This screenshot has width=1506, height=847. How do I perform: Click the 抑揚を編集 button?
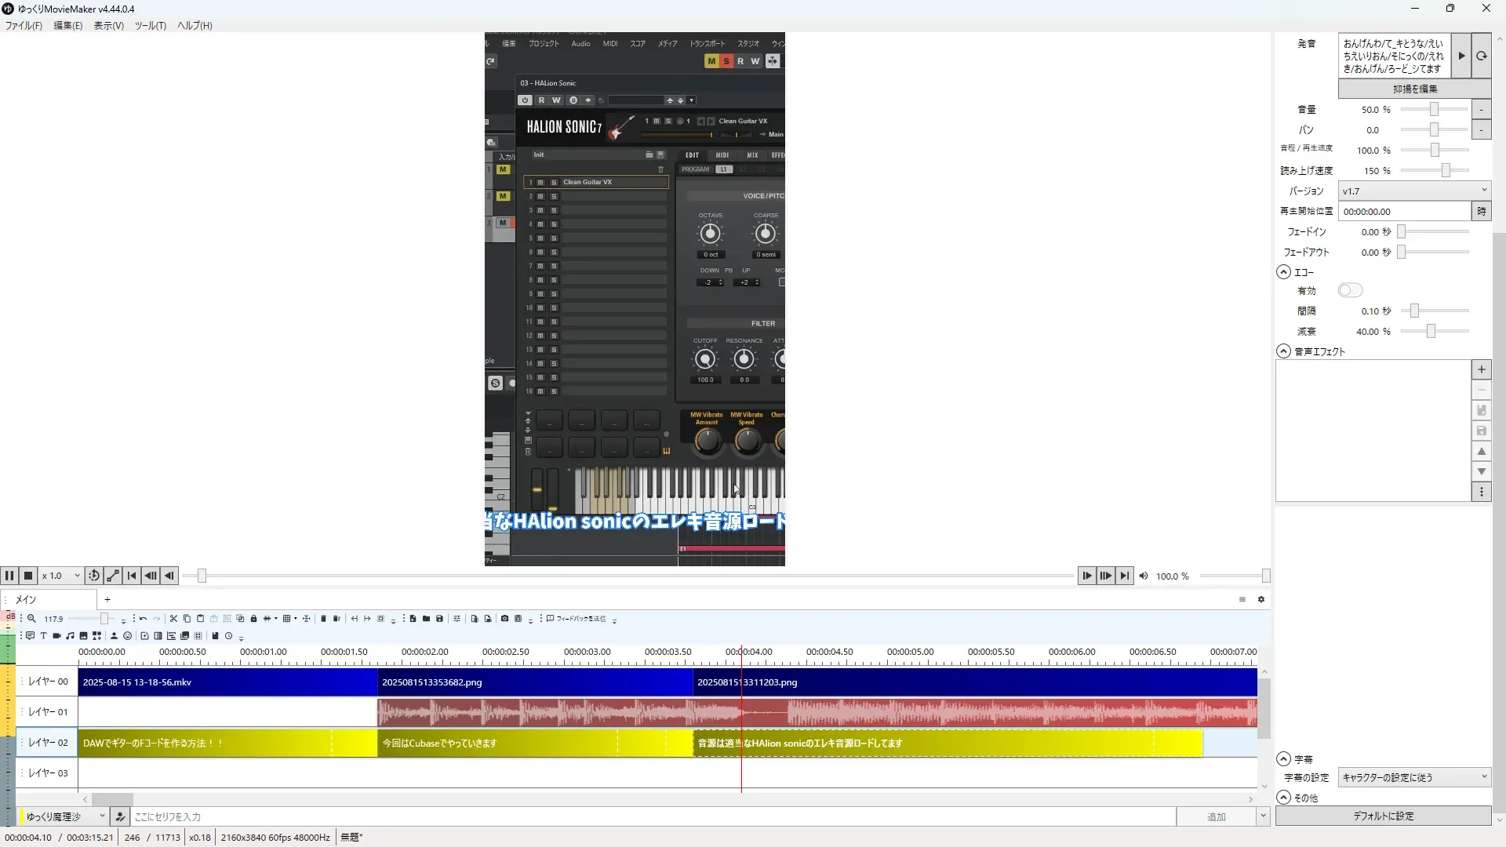(x=1414, y=89)
